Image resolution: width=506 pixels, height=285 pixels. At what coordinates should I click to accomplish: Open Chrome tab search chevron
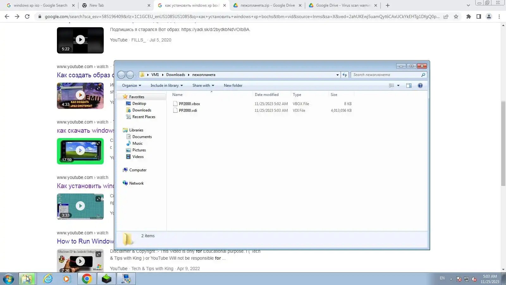tap(468, 5)
